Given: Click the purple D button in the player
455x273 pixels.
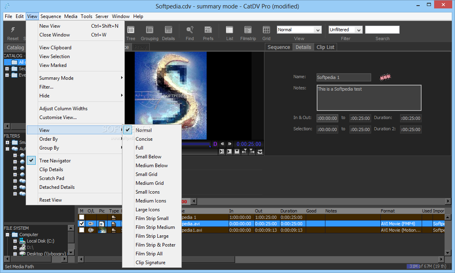Looking at the screenshot, I should tap(215, 144).
